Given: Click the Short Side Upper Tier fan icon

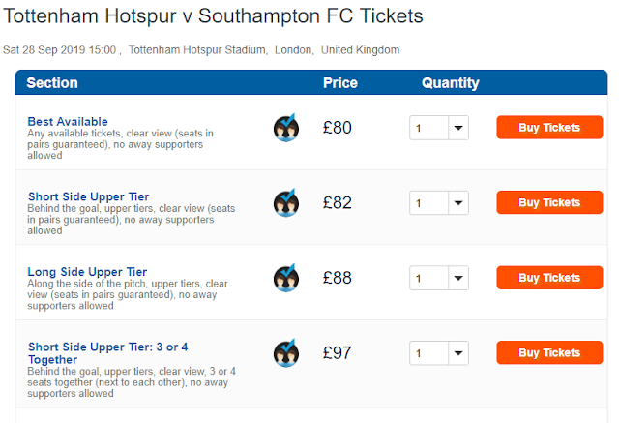Looking at the screenshot, I should click(x=285, y=203).
